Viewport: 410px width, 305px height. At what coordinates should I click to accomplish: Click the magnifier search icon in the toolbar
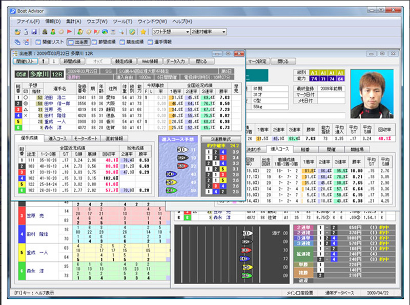point(120,33)
